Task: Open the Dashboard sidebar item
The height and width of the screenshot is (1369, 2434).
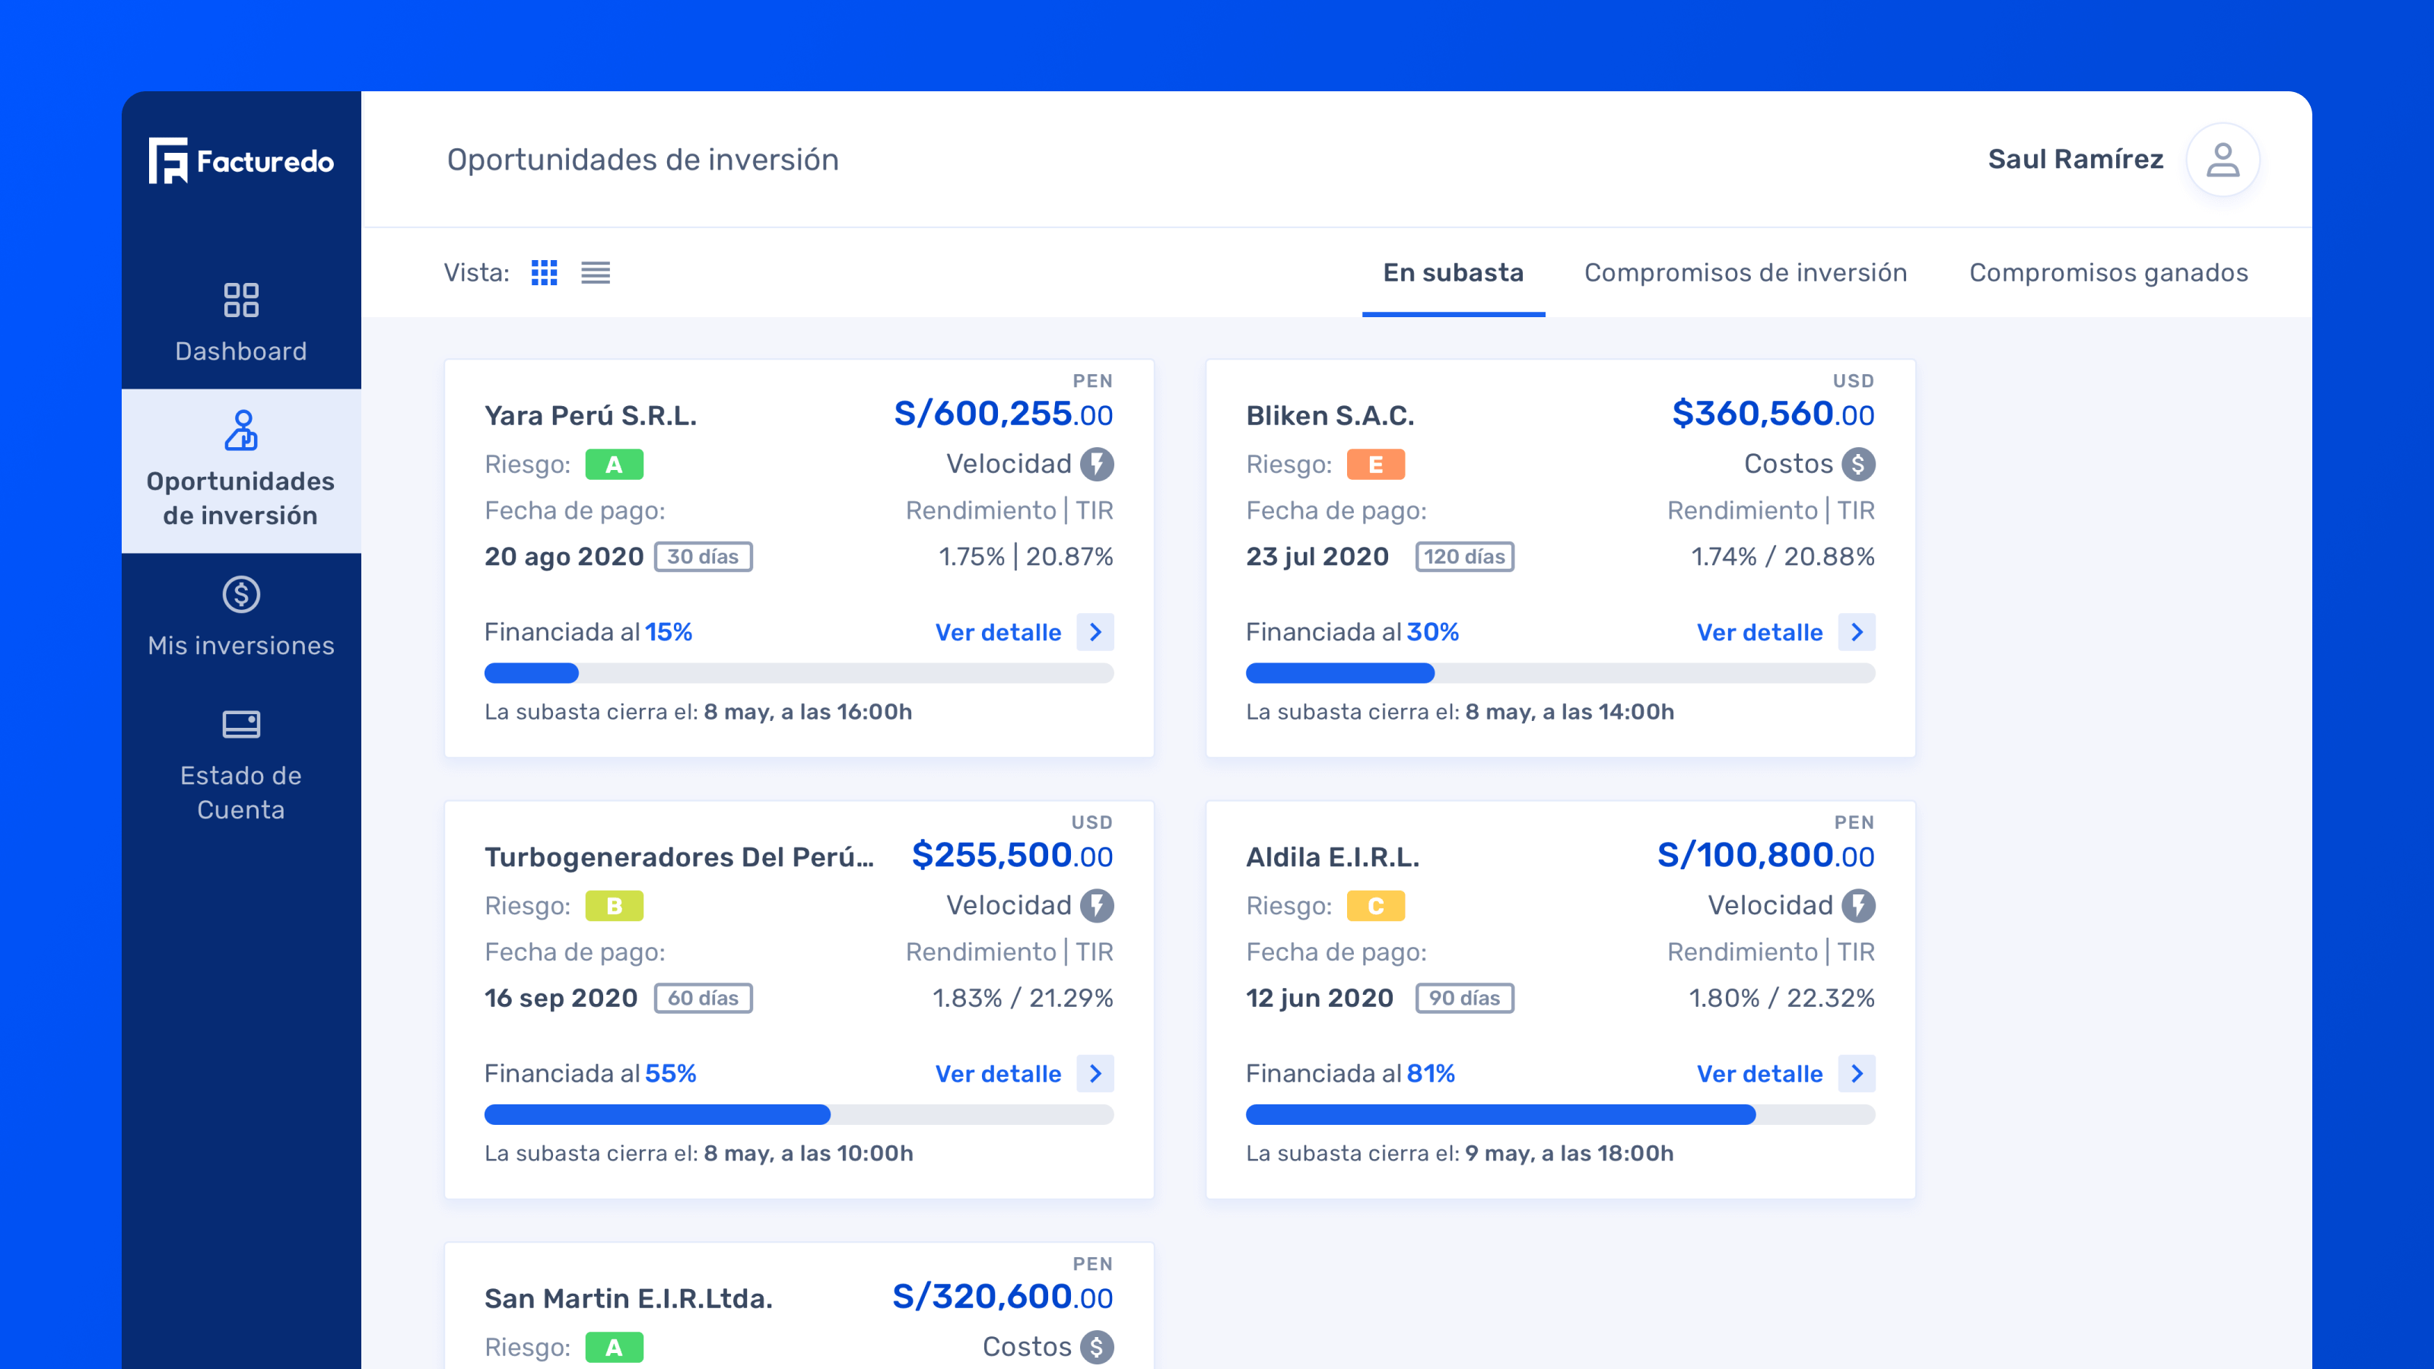Action: [241, 322]
